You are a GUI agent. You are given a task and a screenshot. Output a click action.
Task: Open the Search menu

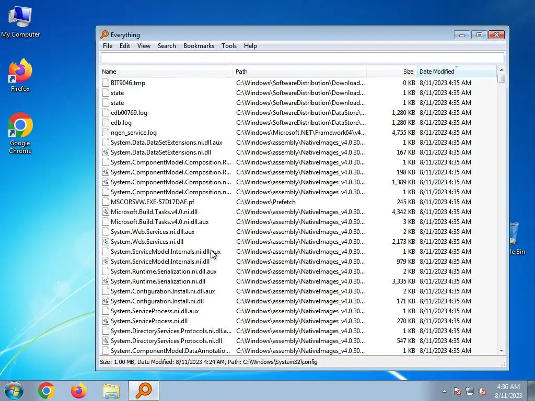pyautogui.click(x=167, y=46)
